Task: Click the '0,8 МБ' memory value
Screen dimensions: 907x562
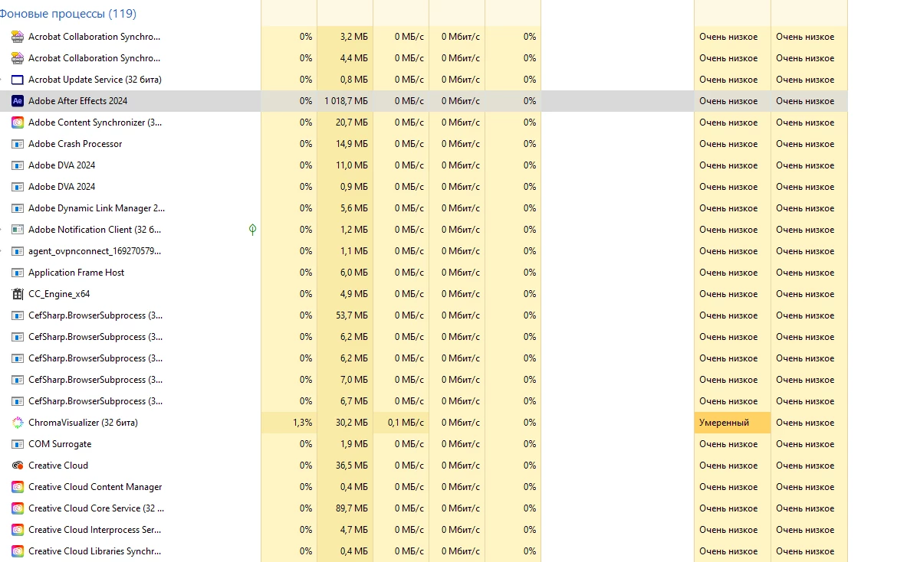Action: (354, 80)
